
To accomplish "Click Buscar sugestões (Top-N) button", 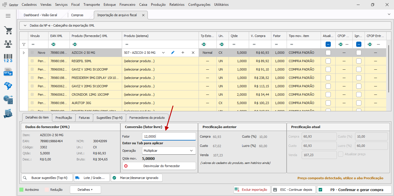I will point(47,178).
